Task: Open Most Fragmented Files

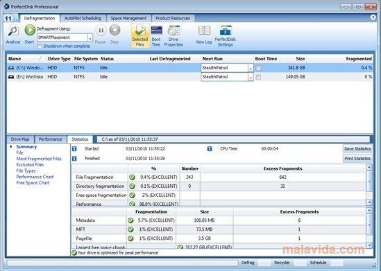Action: click(39, 159)
